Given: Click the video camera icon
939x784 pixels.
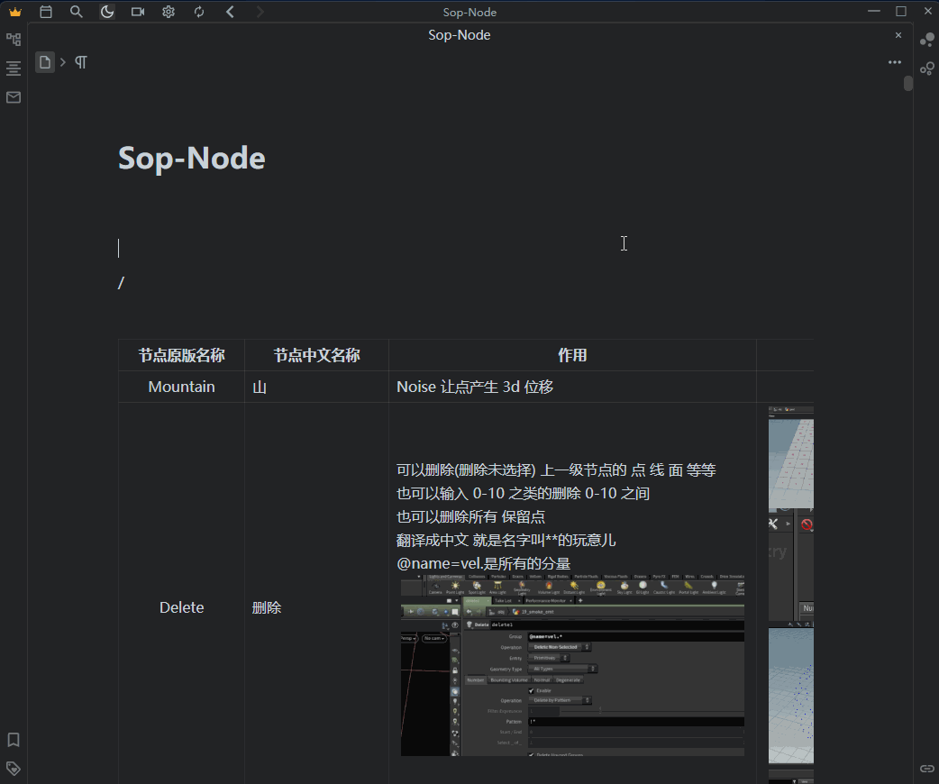Looking at the screenshot, I should (x=138, y=12).
